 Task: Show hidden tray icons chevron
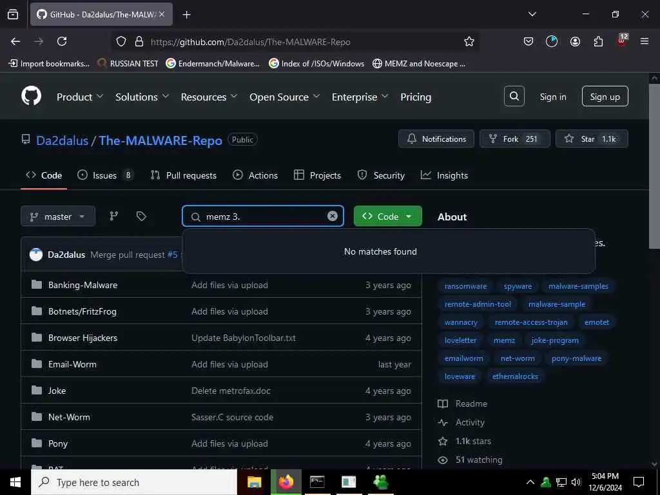[530, 482]
